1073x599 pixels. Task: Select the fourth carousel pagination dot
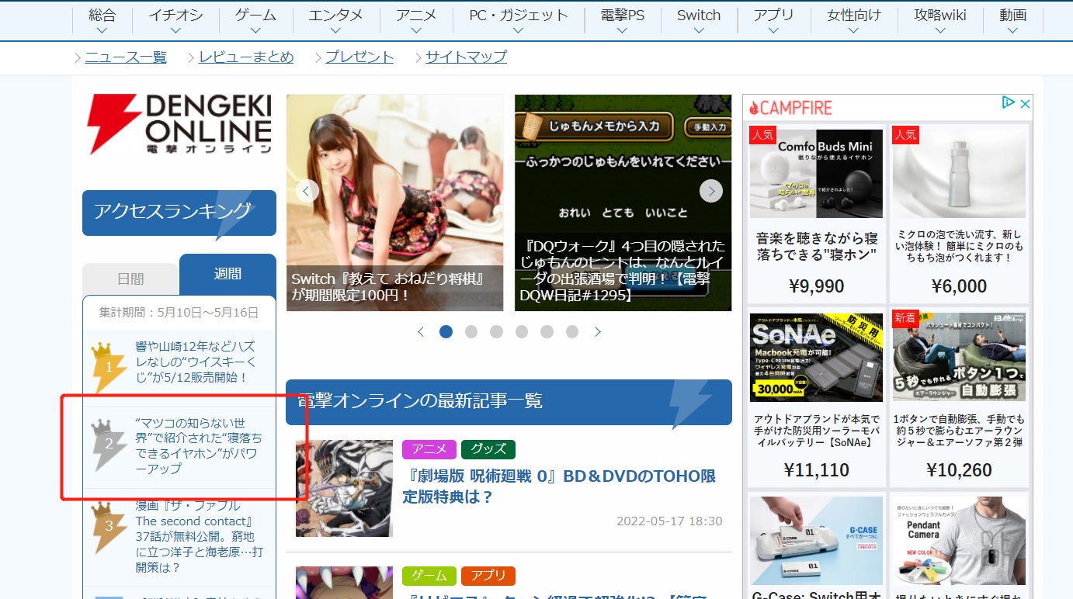pos(522,332)
